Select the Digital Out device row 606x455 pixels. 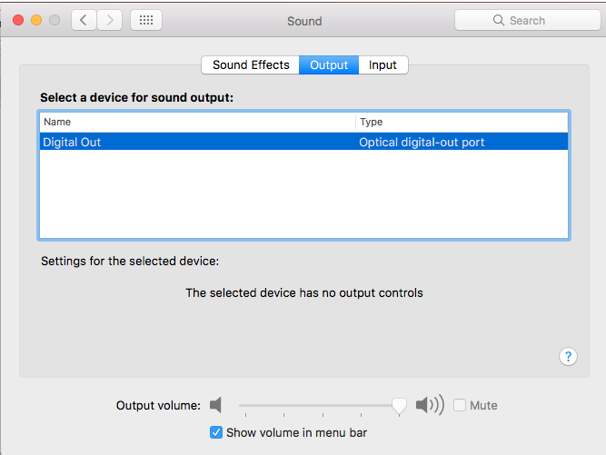click(303, 142)
